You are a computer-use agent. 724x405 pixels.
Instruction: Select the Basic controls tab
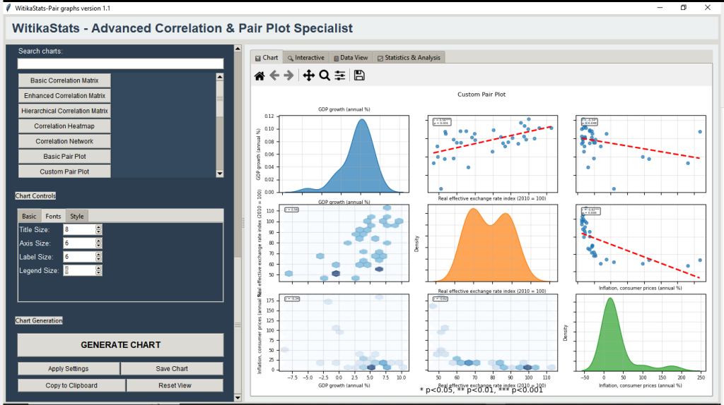(29, 216)
